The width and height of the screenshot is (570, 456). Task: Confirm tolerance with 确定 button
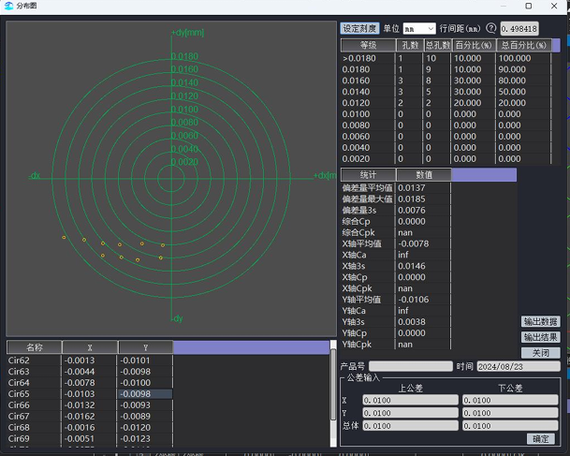[x=541, y=438]
